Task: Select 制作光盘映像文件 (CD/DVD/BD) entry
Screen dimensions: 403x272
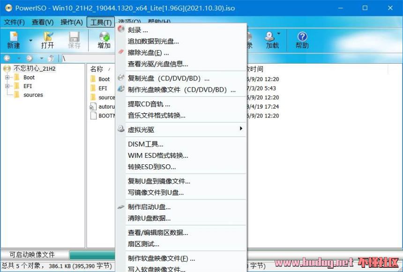Action: click(181, 89)
